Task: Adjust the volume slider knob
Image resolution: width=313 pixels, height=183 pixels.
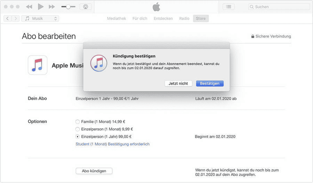Action: point(68,7)
